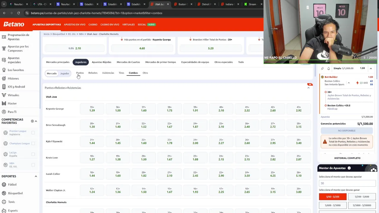Select Brice Sensabaugh 20+ odds 1.30
The height and width of the screenshot is (213, 379).
point(92,125)
